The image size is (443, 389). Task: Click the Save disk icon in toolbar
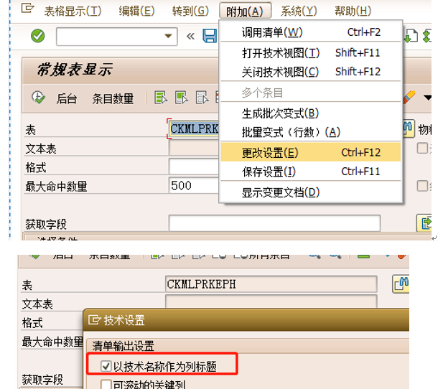coord(210,36)
